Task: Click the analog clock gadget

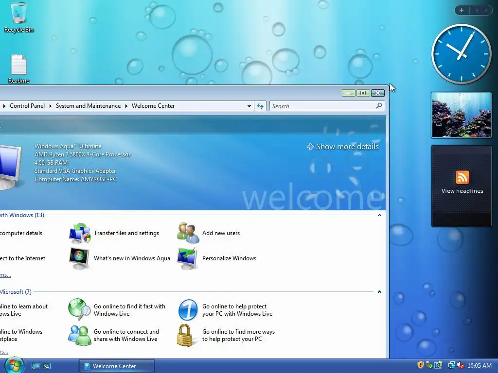Action: click(x=461, y=54)
